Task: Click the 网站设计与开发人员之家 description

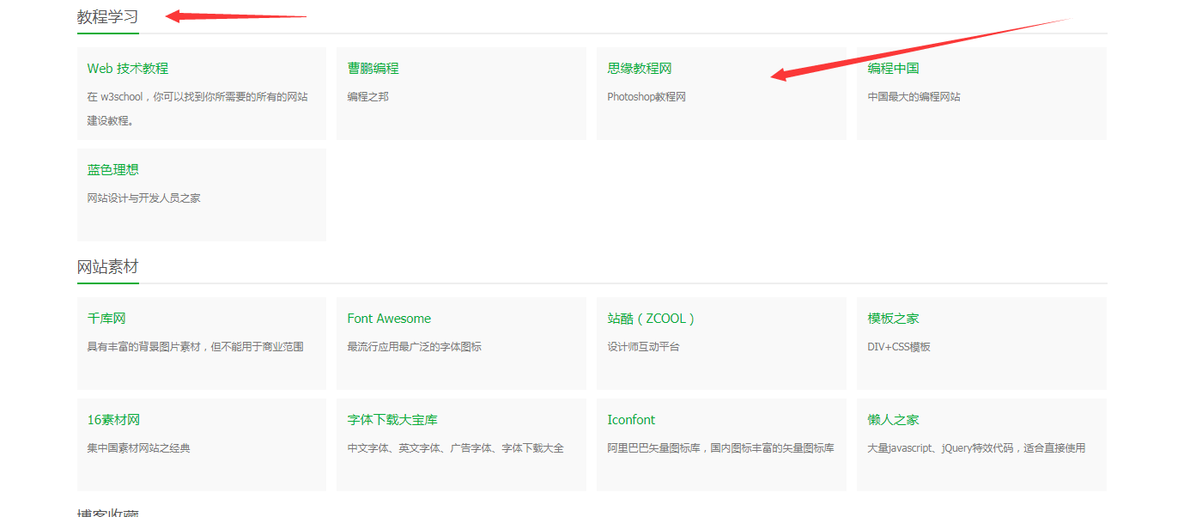Action: tap(143, 198)
